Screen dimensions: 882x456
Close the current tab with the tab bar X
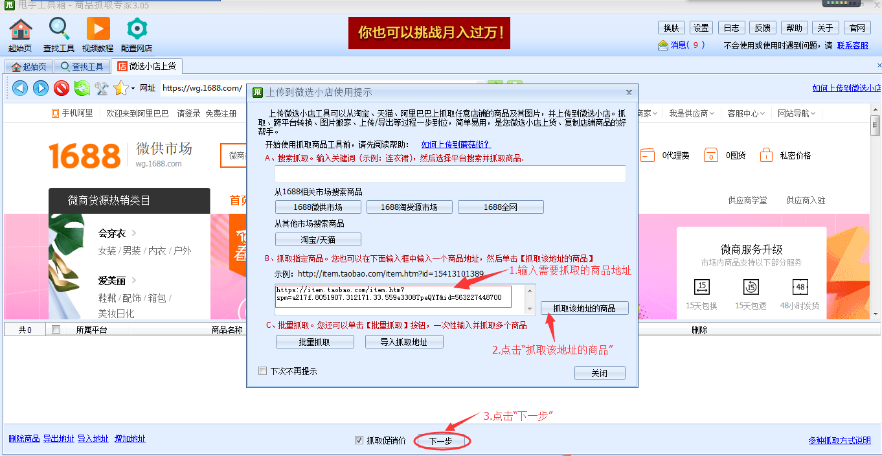[879, 66]
